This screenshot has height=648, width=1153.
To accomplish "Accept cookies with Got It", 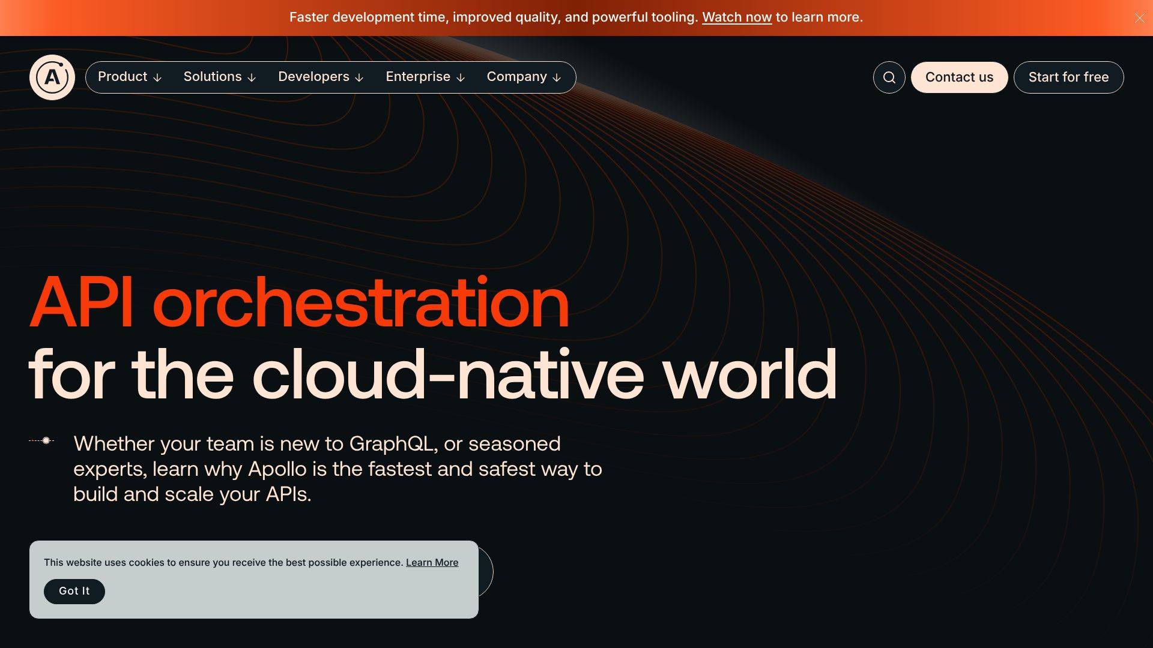I will coord(74,591).
